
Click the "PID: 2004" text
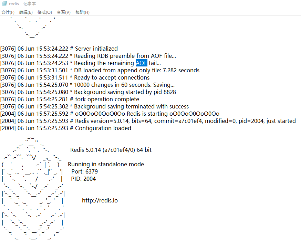click(83, 179)
